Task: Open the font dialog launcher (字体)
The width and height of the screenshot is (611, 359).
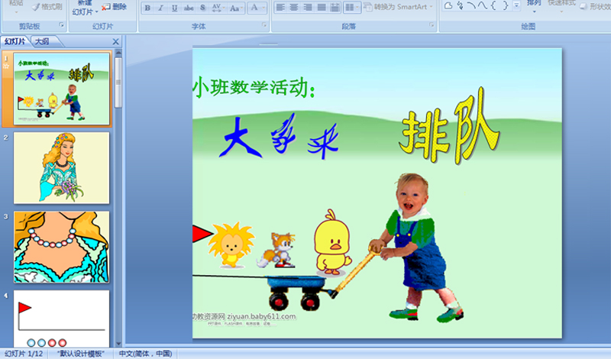Action: point(264,25)
